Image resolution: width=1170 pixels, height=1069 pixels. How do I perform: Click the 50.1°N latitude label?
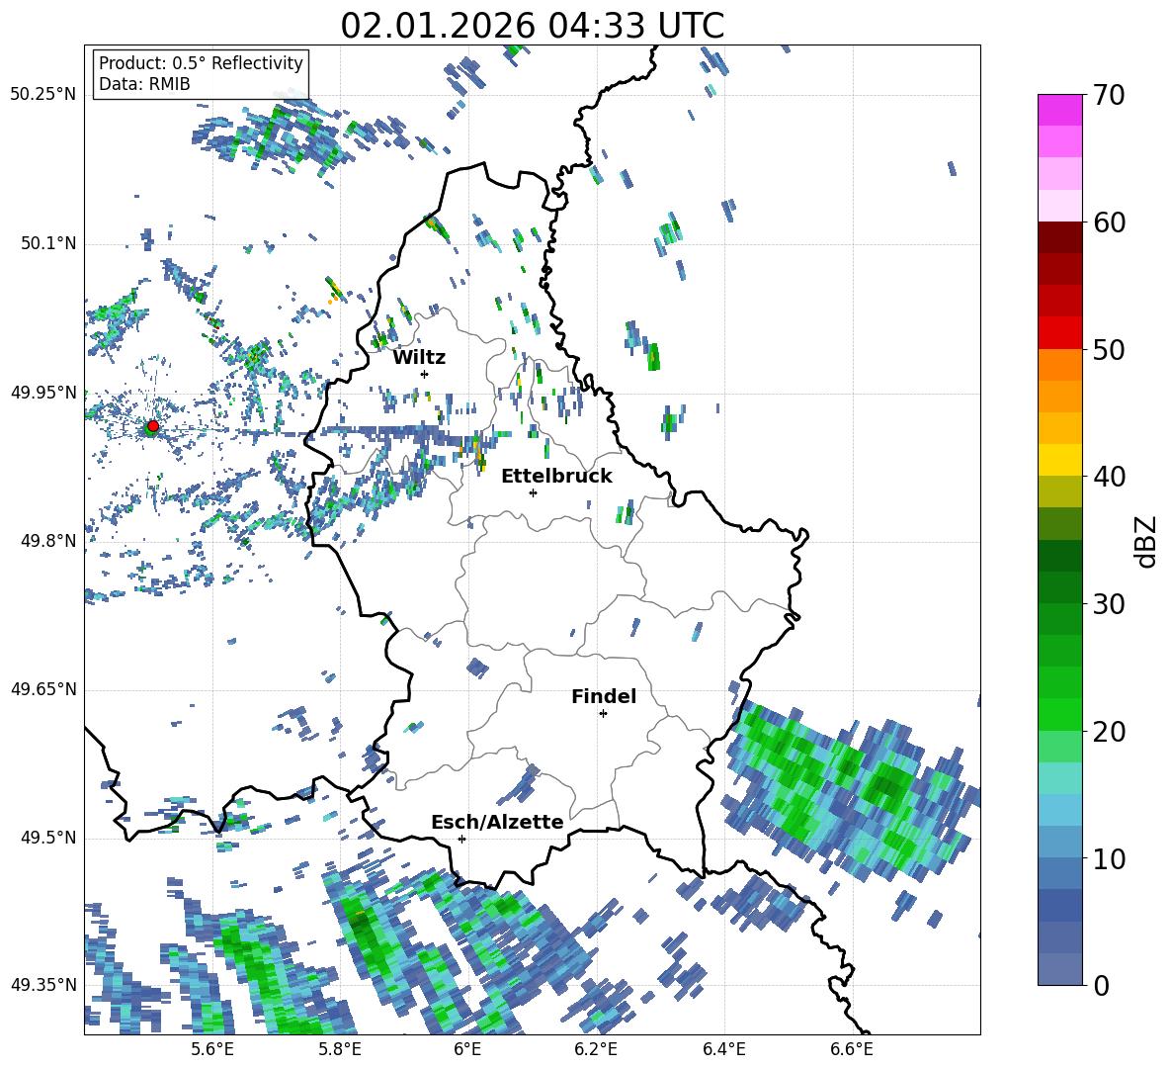[47, 243]
